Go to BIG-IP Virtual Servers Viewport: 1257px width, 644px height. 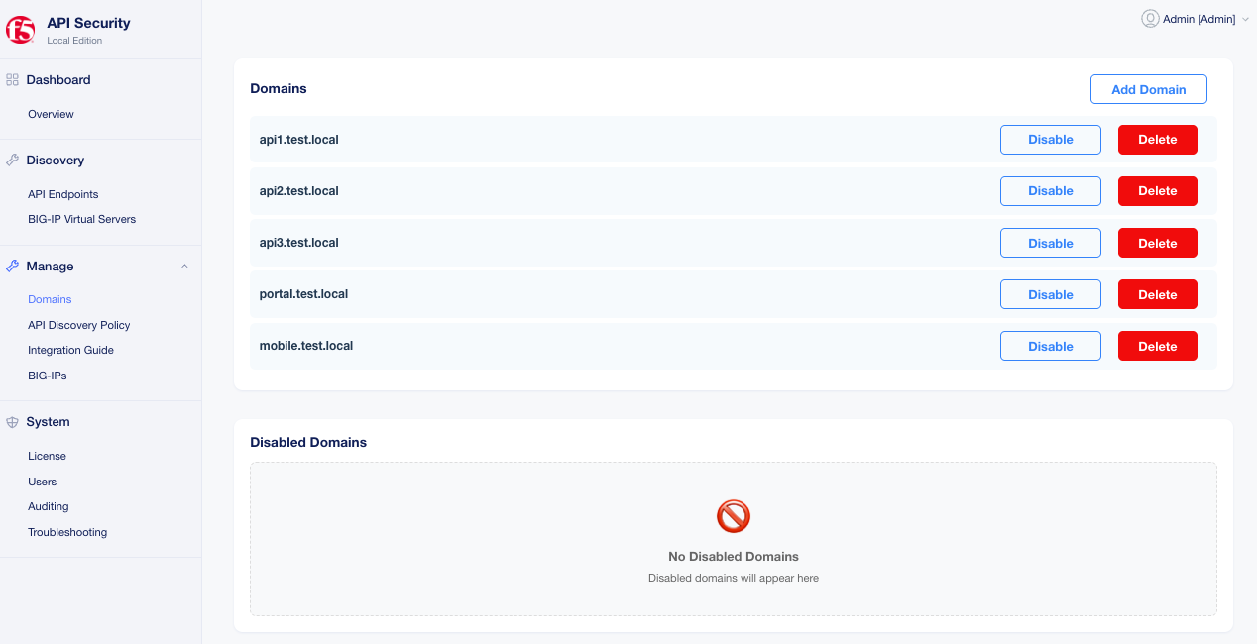(x=81, y=220)
